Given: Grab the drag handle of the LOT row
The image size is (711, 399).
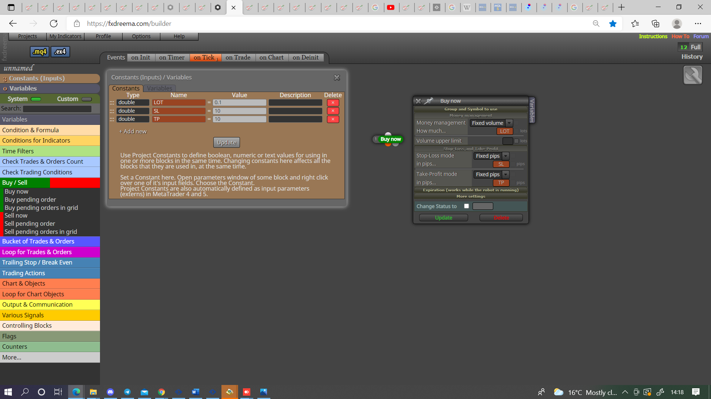Looking at the screenshot, I should (112, 103).
